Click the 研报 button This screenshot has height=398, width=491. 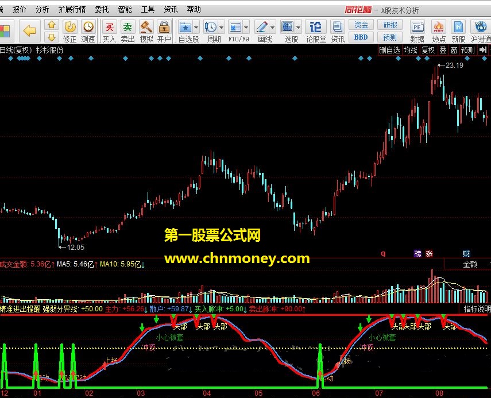coord(390,25)
